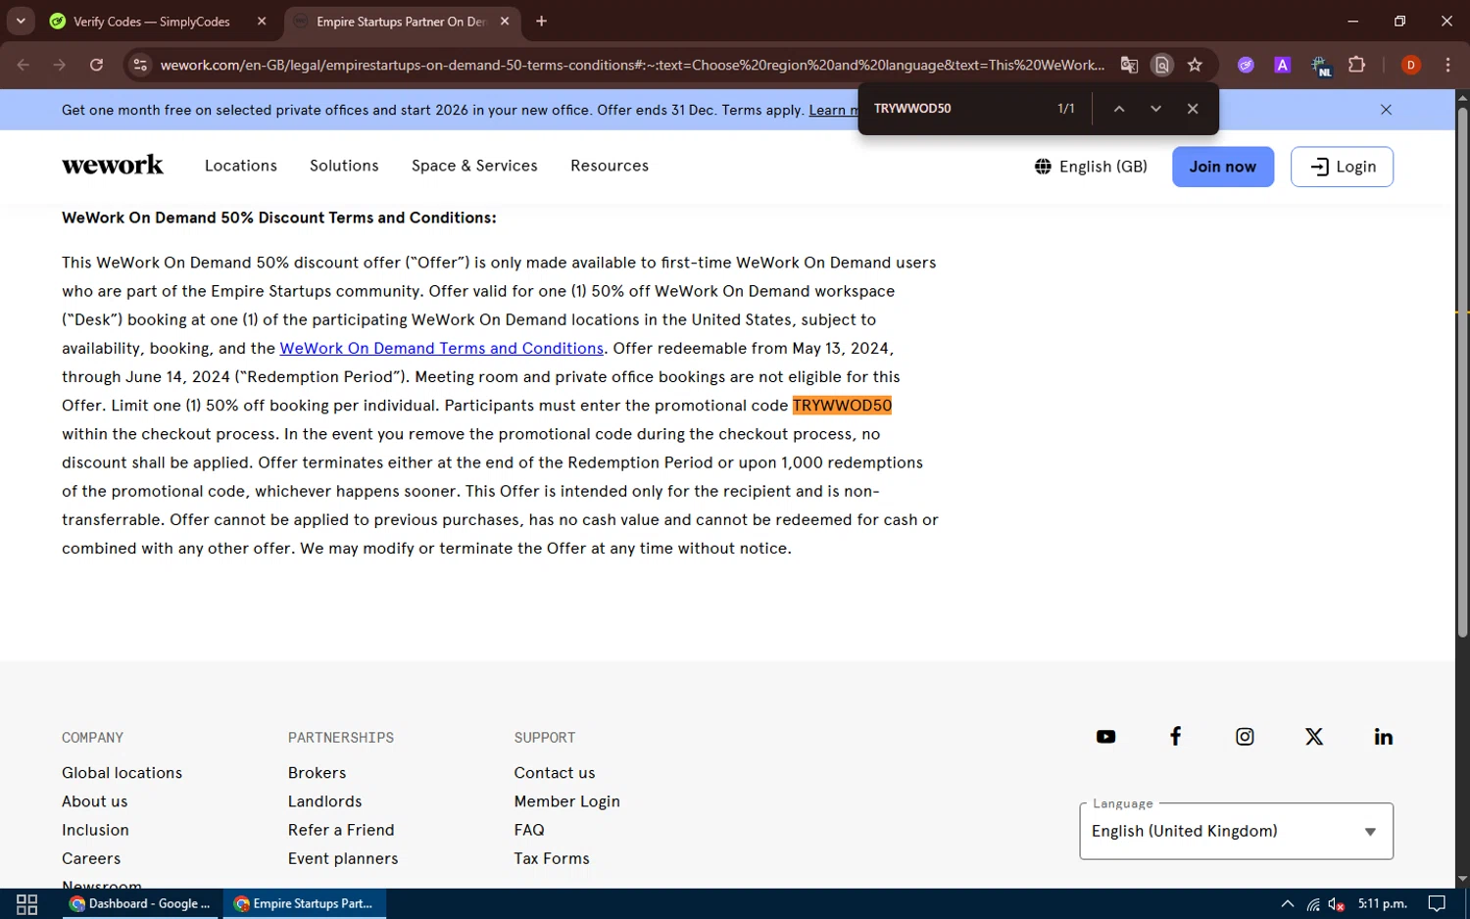
Task: Open WeWork On Demand Terms and Conditions link
Action: [x=441, y=348]
